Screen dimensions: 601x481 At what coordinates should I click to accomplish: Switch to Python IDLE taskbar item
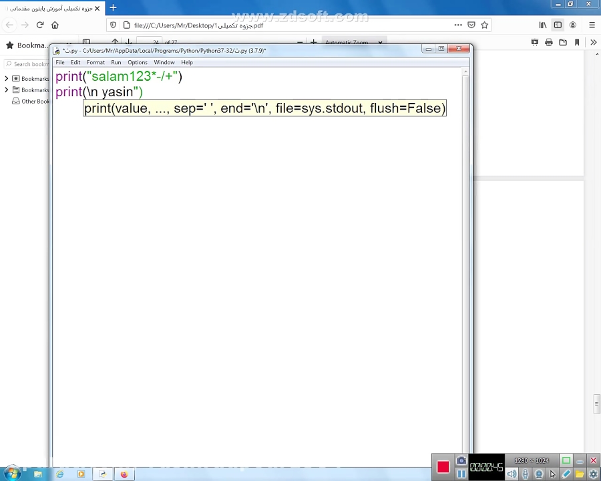[x=103, y=474]
